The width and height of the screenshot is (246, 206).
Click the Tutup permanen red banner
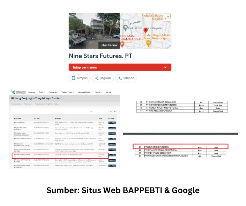pos(120,67)
